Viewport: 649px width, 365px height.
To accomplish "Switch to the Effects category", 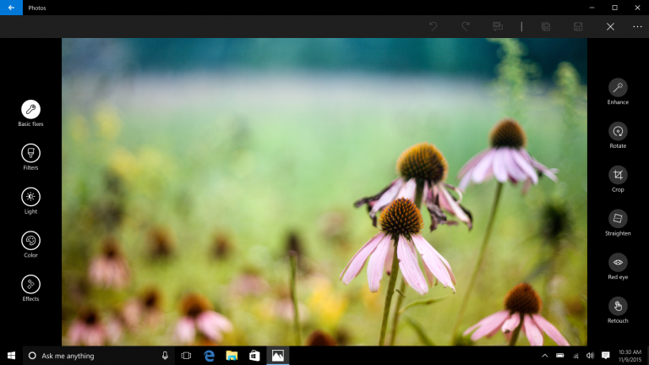I will pos(31,285).
